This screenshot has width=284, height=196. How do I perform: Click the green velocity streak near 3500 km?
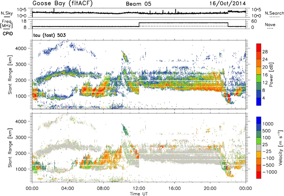pyautogui.click(x=125, y=130)
